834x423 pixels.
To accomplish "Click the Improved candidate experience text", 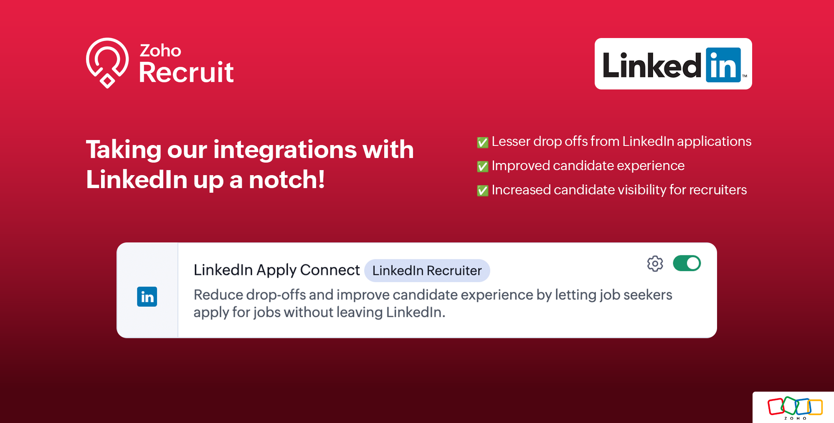I will pyautogui.click(x=588, y=166).
